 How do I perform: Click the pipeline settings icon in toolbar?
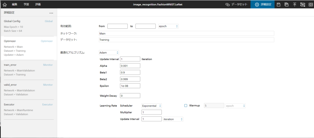[302, 4]
